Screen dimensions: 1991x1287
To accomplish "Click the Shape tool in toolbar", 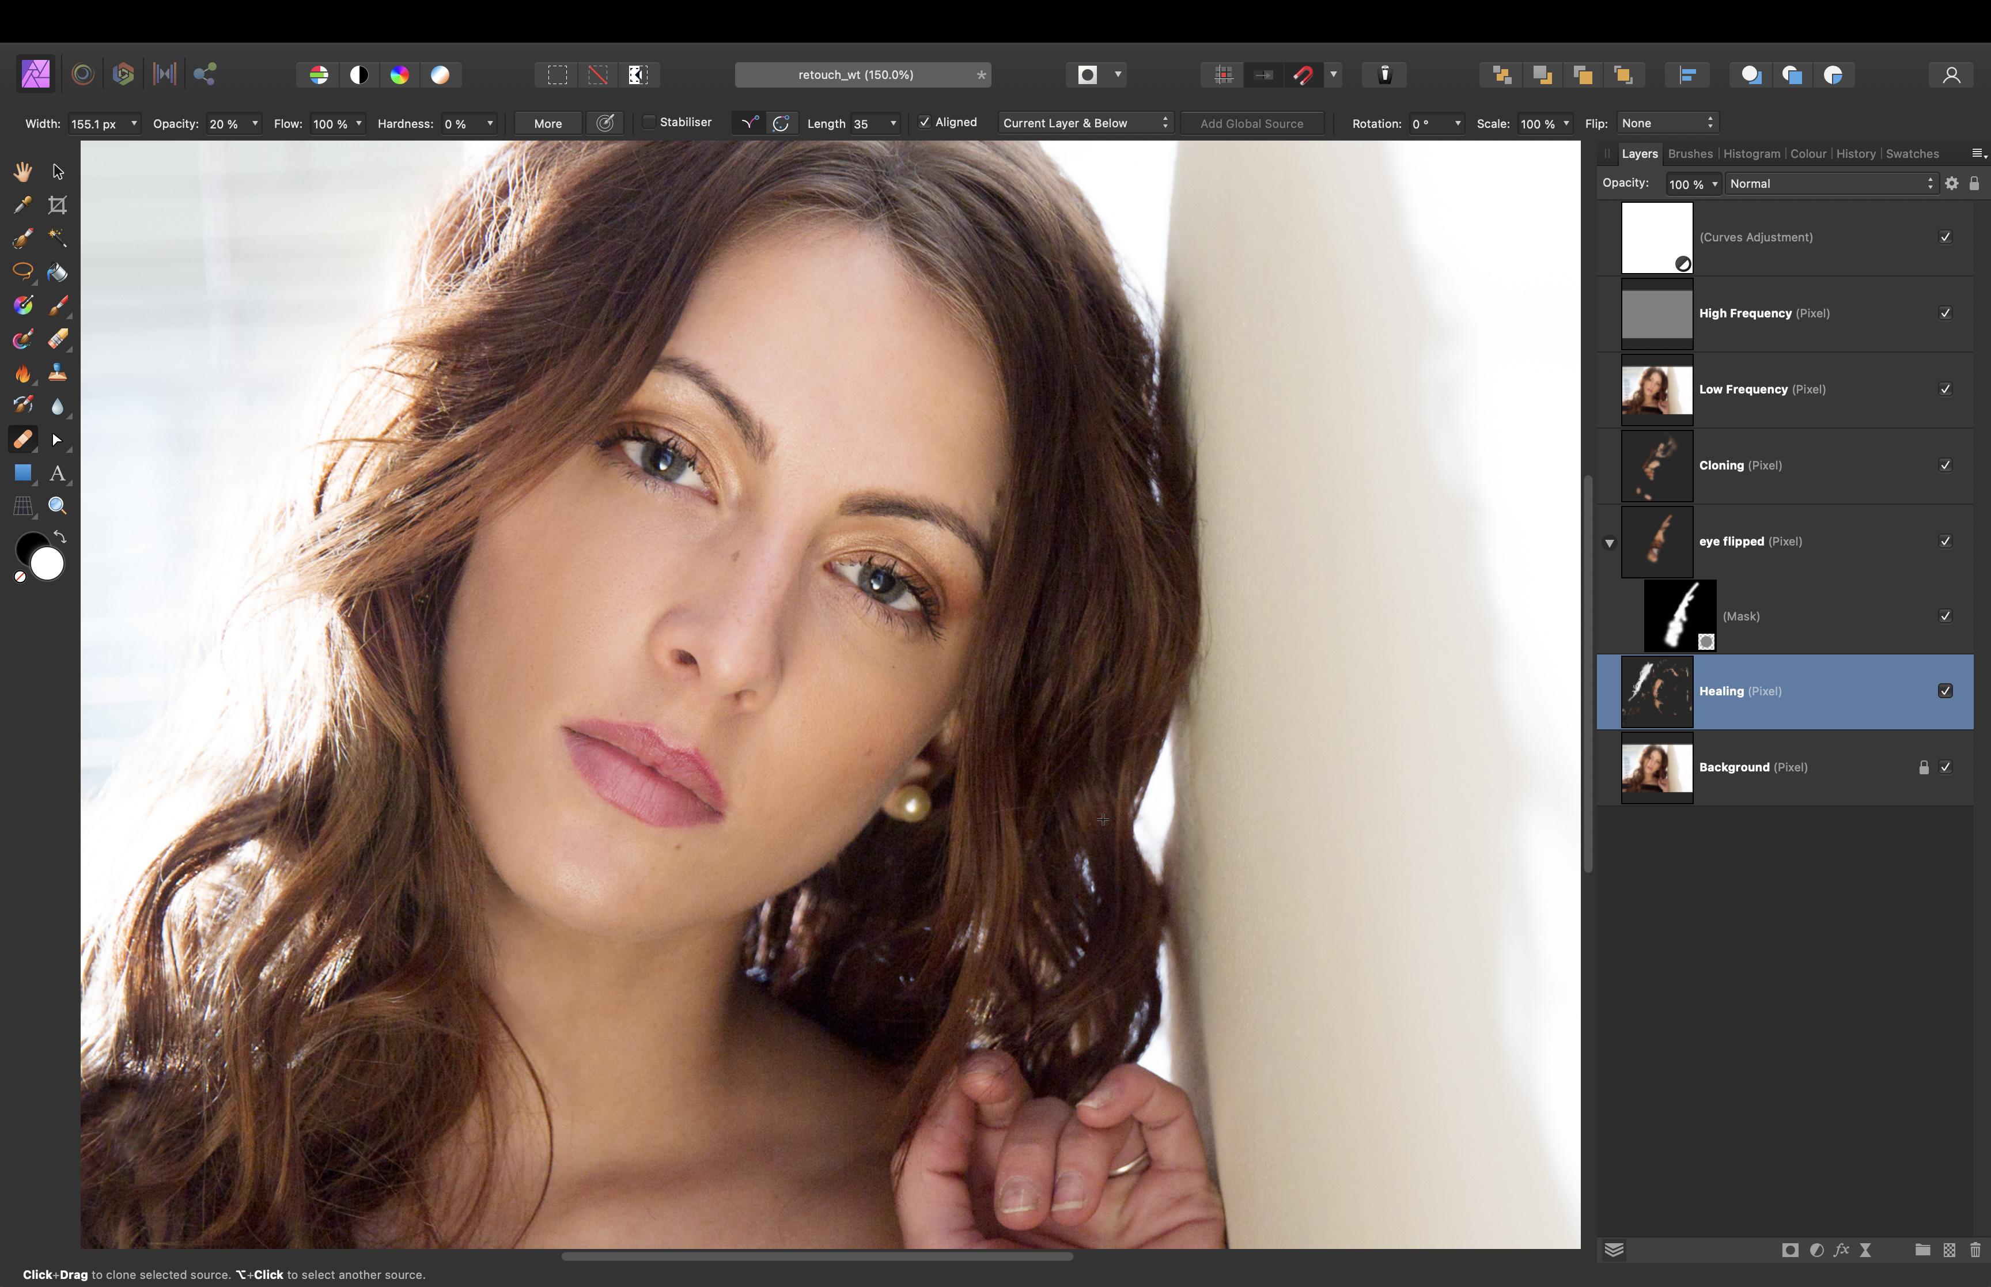I will (22, 475).
